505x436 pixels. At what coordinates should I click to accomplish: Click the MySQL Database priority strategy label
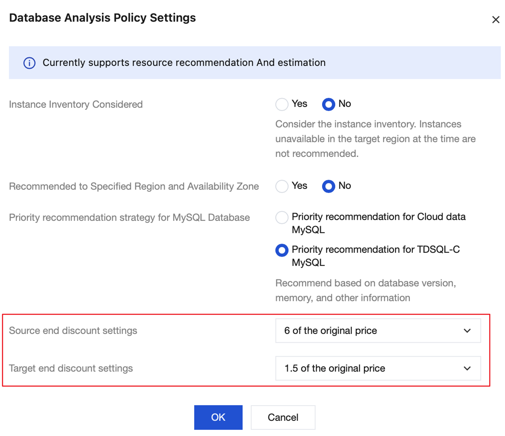click(x=129, y=218)
